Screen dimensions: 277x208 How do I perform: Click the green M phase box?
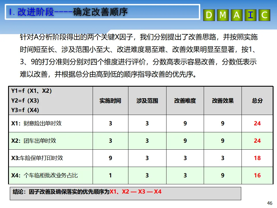tap(223, 15)
